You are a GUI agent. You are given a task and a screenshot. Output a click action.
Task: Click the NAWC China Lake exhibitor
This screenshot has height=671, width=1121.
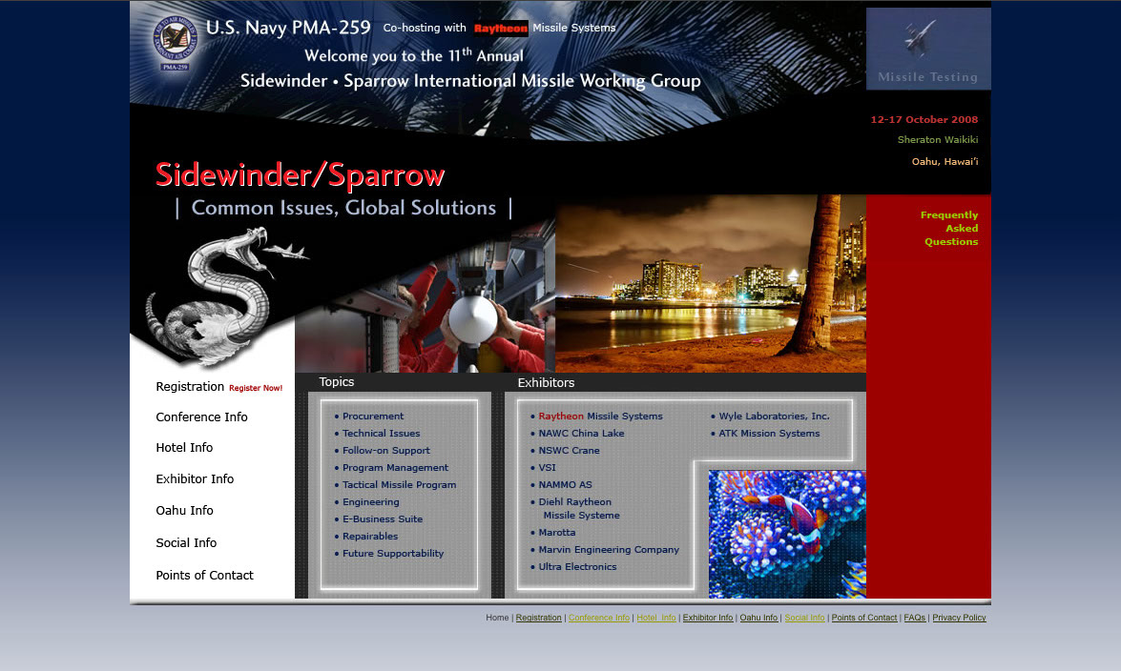click(581, 433)
